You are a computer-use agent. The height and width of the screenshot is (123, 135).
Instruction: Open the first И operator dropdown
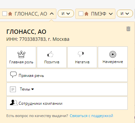[x=66, y=14]
